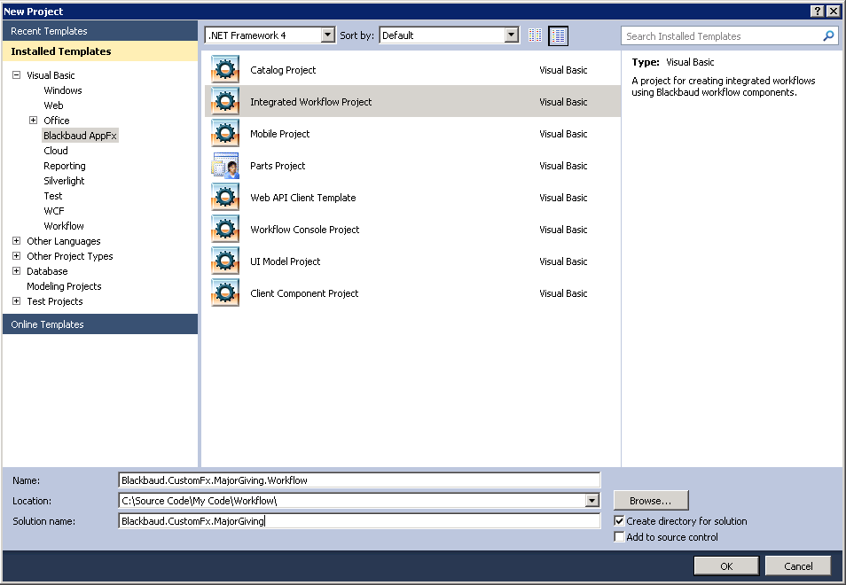Expand the Other Languages node

point(15,240)
